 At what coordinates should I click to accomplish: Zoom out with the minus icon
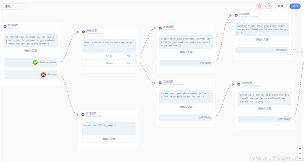coord(300,153)
